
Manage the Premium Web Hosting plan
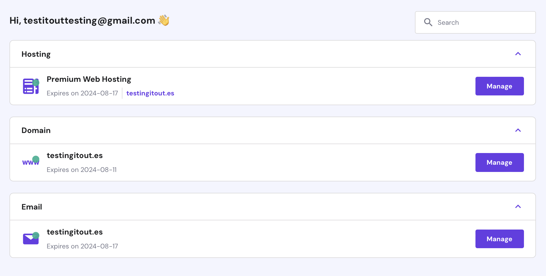(499, 86)
